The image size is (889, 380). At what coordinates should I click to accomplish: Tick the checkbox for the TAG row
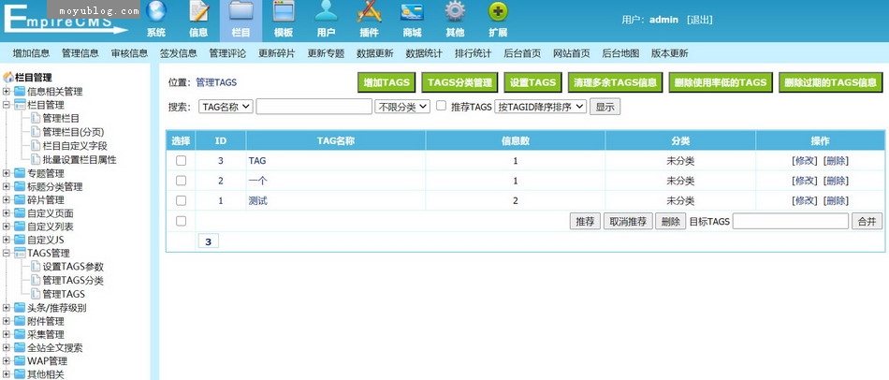(x=181, y=160)
